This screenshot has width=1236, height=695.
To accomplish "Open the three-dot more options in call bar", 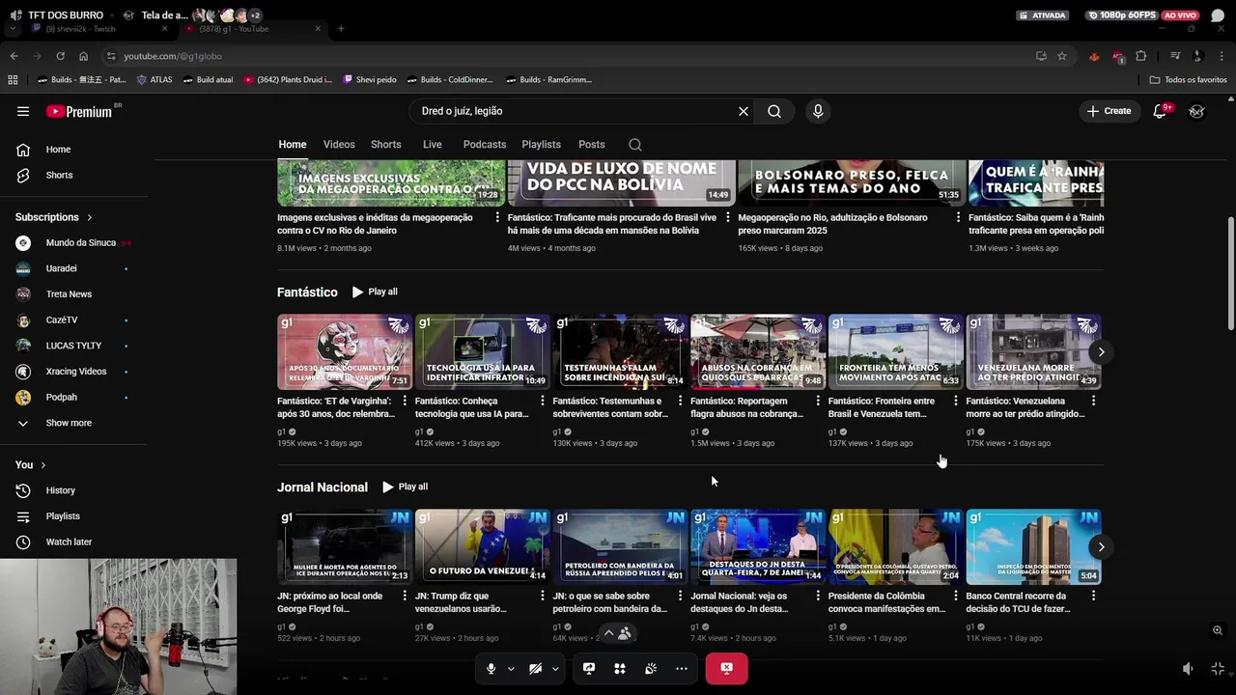I will click(682, 668).
